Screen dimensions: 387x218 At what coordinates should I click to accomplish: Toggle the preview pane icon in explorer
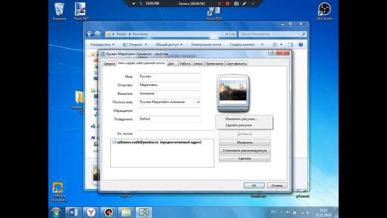coord(291,45)
